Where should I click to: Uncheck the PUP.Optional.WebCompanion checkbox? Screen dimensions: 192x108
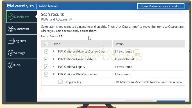pos(46,74)
